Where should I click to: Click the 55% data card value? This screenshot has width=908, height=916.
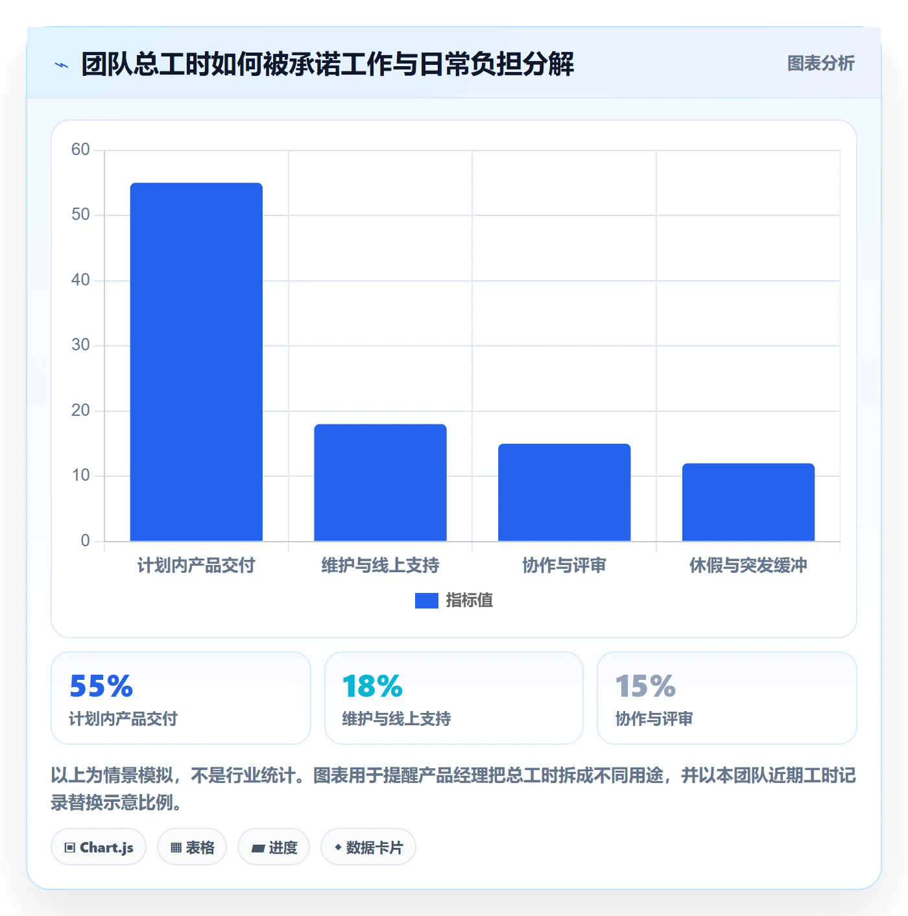(x=101, y=686)
